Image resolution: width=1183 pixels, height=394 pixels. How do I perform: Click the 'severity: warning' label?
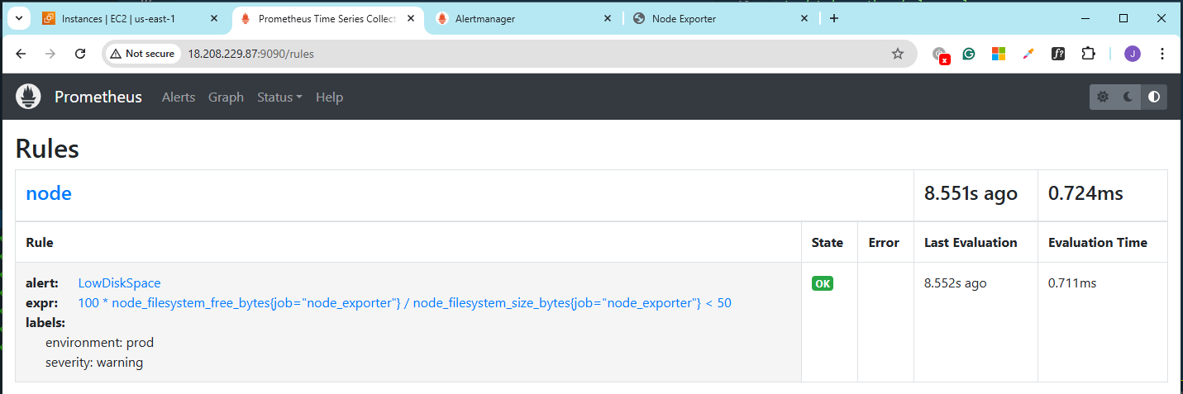pyautogui.click(x=94, y=362)
